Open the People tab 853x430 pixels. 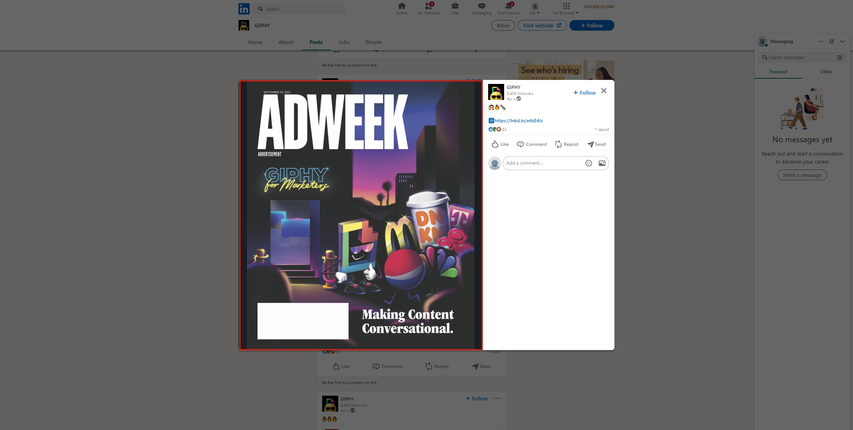tap(374, 42)
